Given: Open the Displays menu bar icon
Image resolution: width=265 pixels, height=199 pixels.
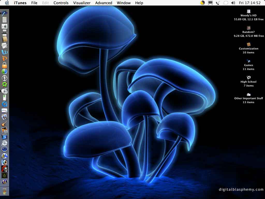Looking at the screenshot, I should coord(210,3).
